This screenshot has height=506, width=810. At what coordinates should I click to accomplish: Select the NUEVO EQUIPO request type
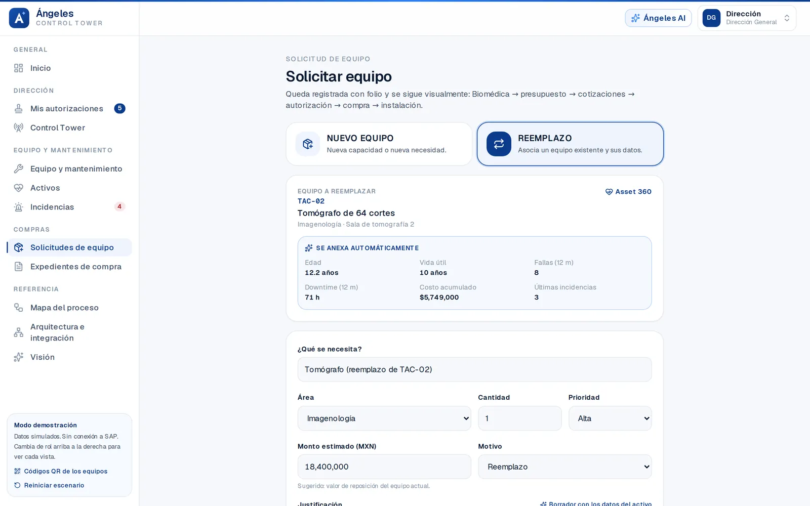[379, 144]
